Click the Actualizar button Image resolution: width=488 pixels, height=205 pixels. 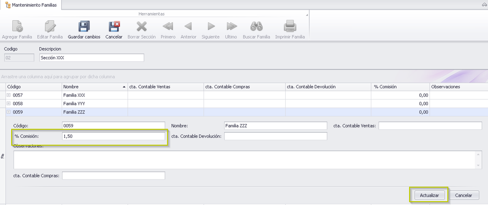pos(429,195)
